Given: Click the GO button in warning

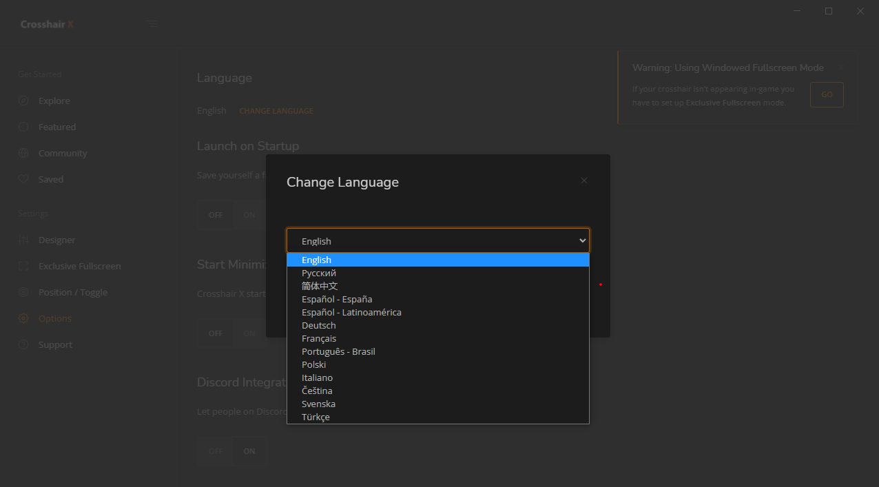Looking at the screenshot, I should click(x=827, y=94).
